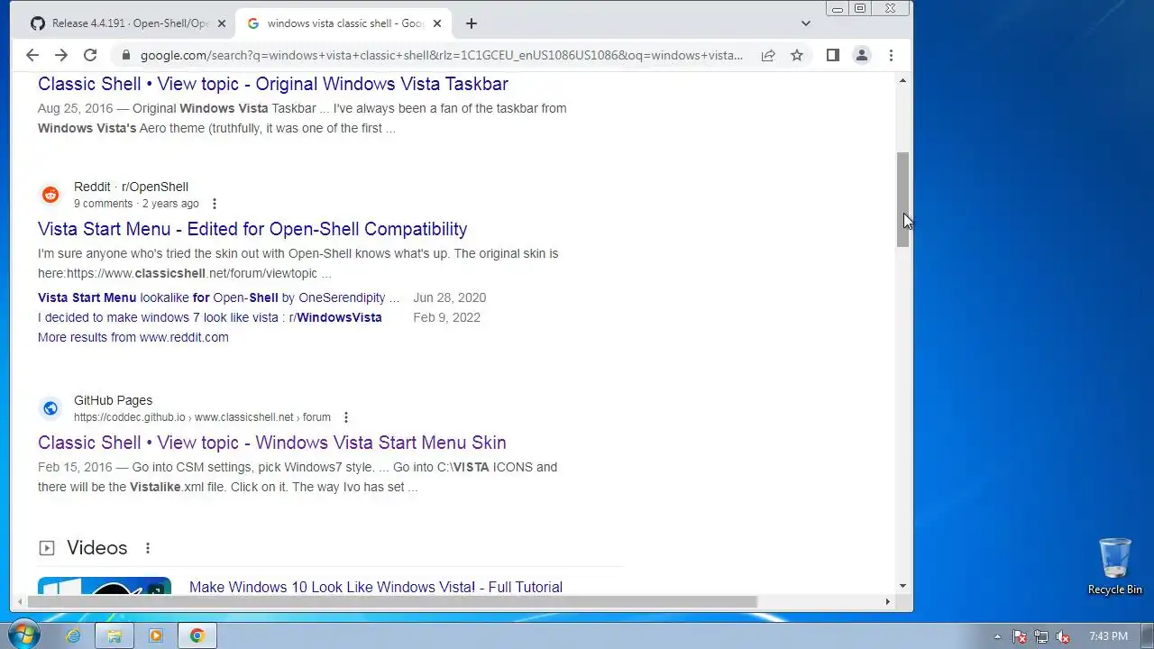1154x649 pixels.
Task: Launch Windows Media Player from taskbar
Action: [156, 635]
